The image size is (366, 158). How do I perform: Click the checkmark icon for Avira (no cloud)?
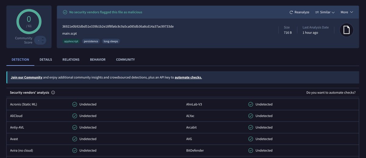pos(75,151)
